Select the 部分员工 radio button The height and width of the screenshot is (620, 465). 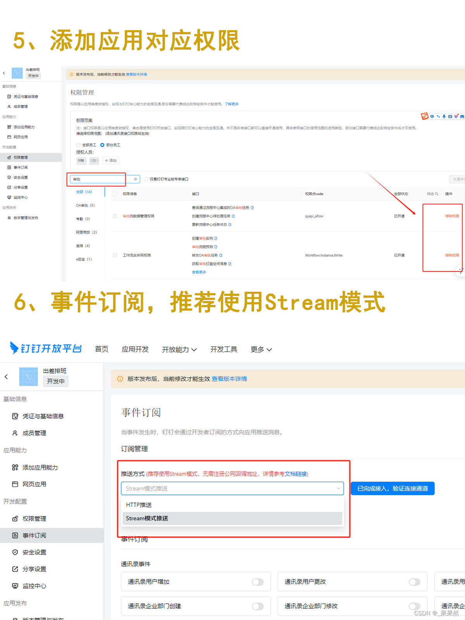(x=102, y=145)
